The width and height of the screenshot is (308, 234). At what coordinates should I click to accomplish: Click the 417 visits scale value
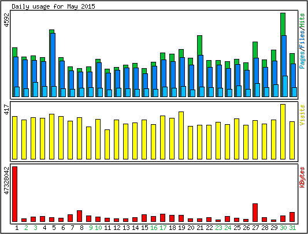click(x=6, y=110)
